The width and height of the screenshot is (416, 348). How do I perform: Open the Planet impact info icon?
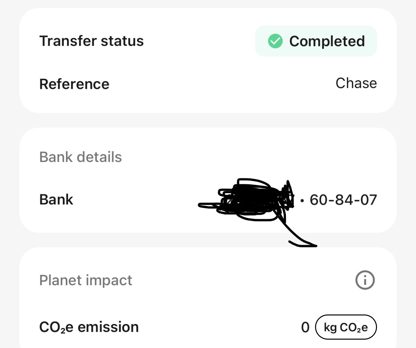click(365, 280)
